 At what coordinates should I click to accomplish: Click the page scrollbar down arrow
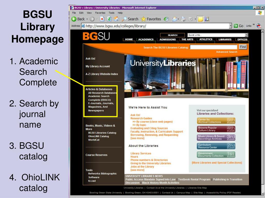coord(262,194)
